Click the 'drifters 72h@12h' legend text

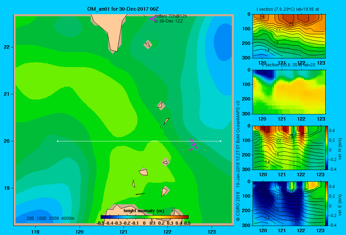(x=171, y=16)
